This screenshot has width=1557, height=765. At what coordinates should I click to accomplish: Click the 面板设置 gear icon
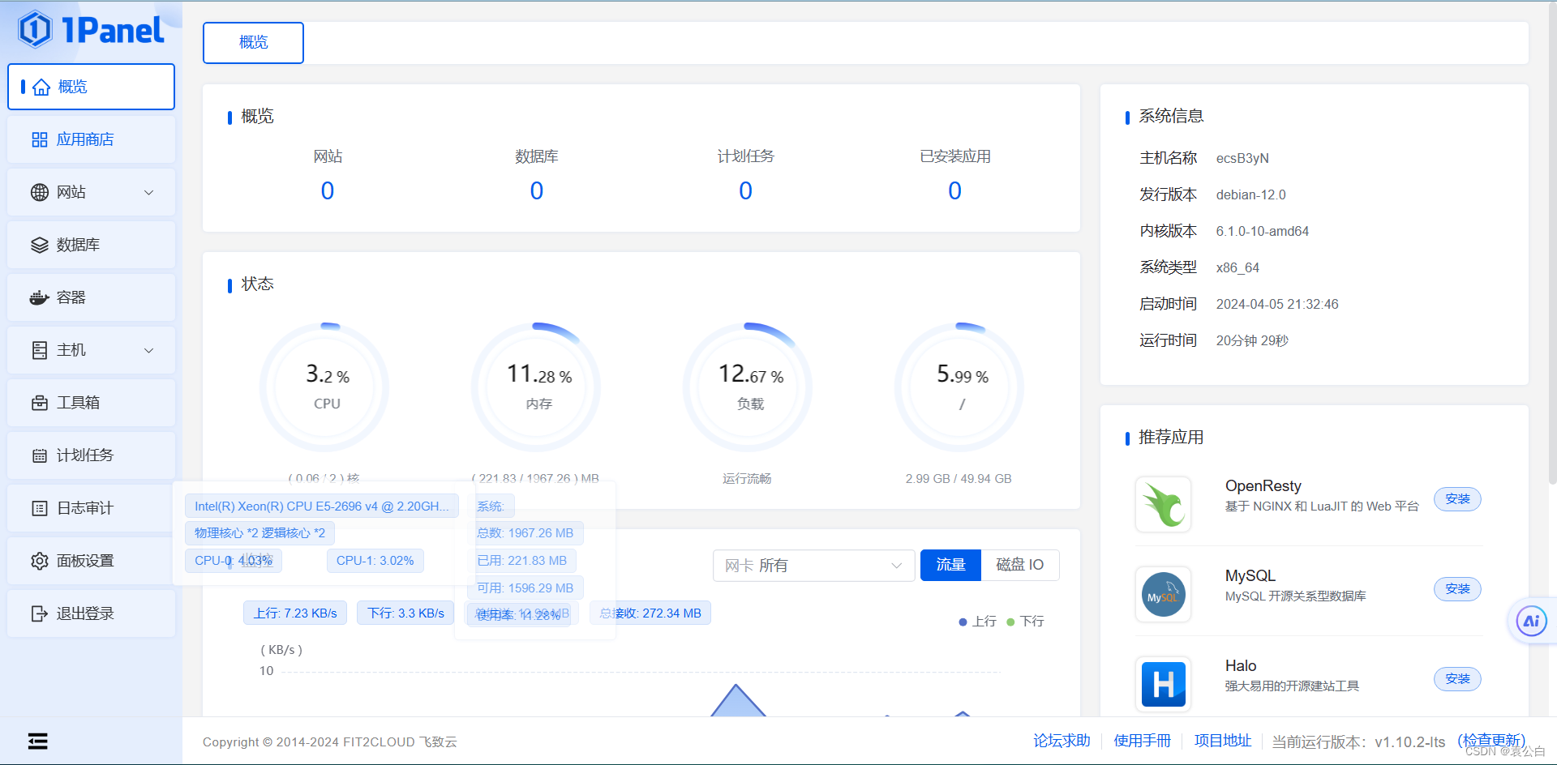coord(40,561)
